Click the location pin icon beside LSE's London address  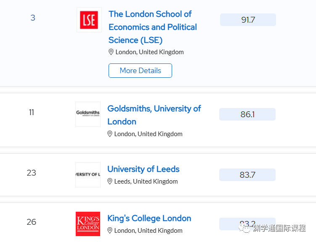[111, 52]
